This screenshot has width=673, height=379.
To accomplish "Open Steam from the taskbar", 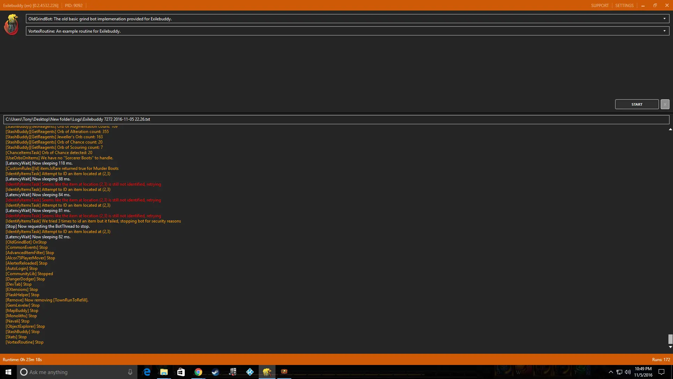I will tap(216, 372).
